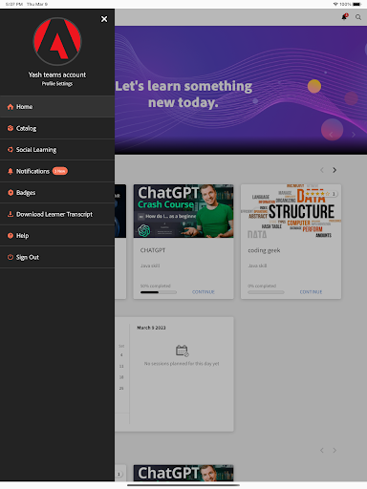Tap the Adobe account profile avatar

[57, 41]
